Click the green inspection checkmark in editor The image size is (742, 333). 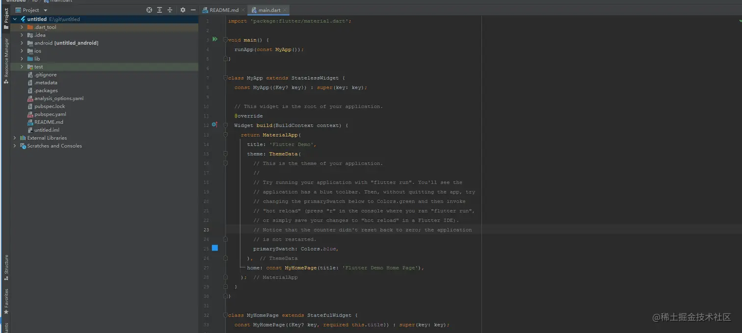740,22
